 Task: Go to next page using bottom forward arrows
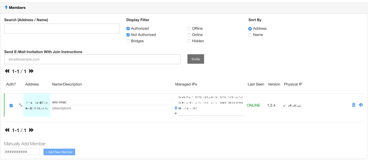pyautogui.click(x=31, y=130)
